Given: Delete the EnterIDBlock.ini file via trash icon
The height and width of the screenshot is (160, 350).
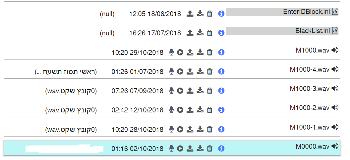Looking at the screenshot, I should point(209,14).
